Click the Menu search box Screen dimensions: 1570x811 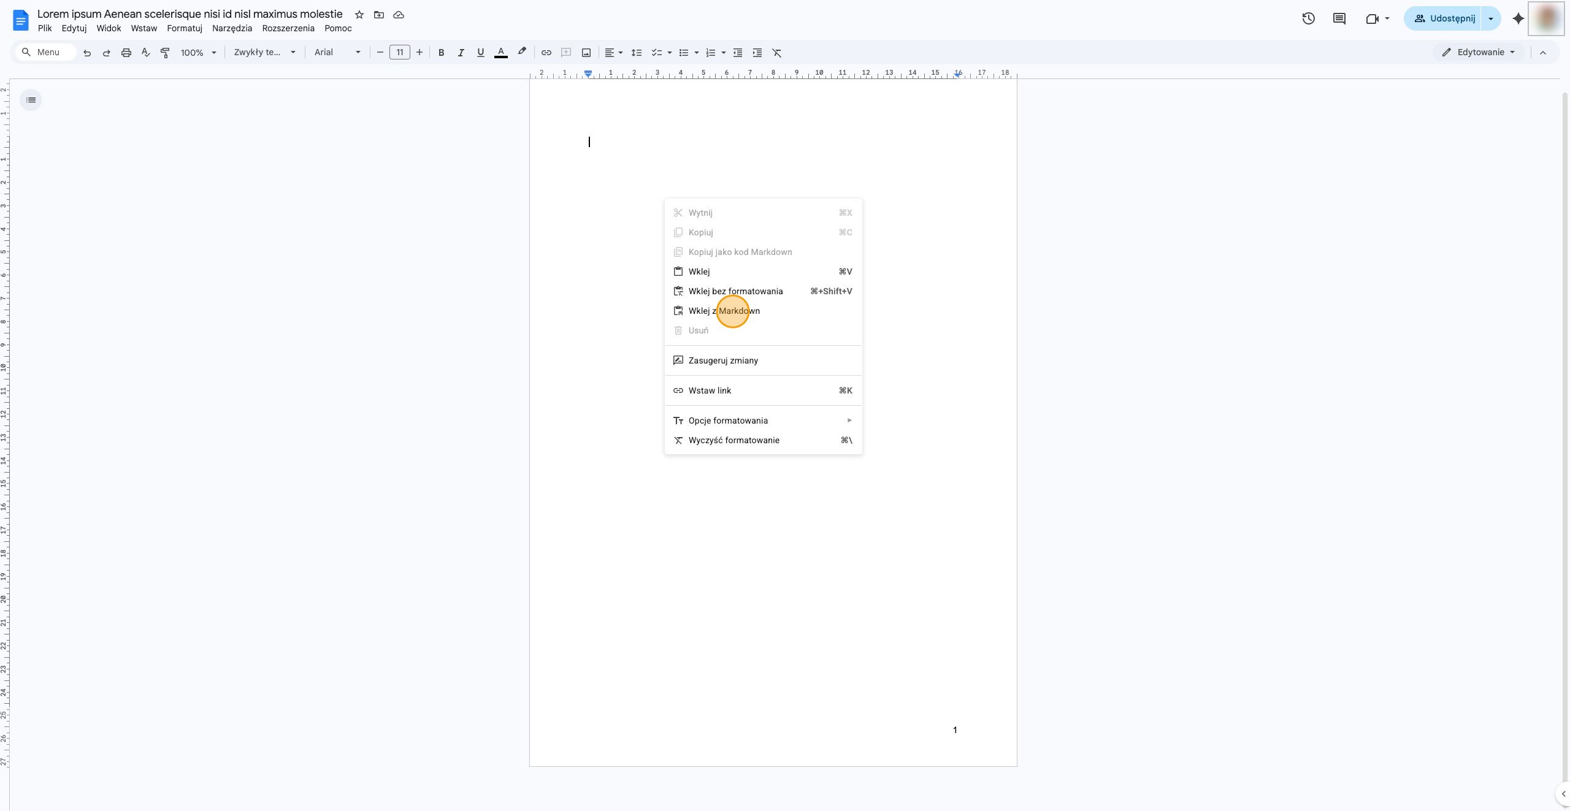(45, 53)
